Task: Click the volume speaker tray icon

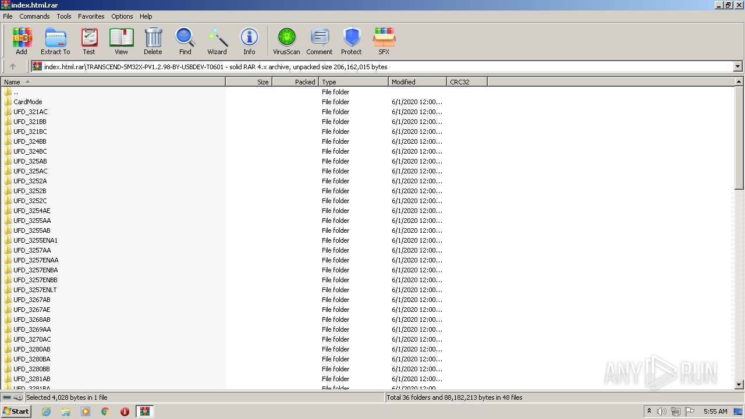Action: pos(662,411)
